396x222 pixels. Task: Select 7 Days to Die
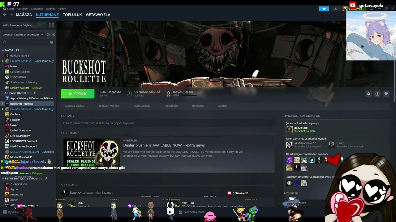pos(18,184)
